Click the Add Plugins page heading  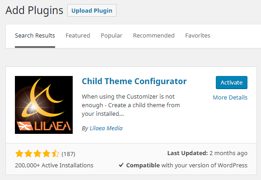(x=34, y=10)
